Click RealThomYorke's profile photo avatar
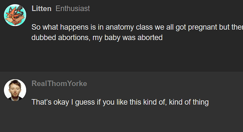243x132 pixels. tap(15, 90)
